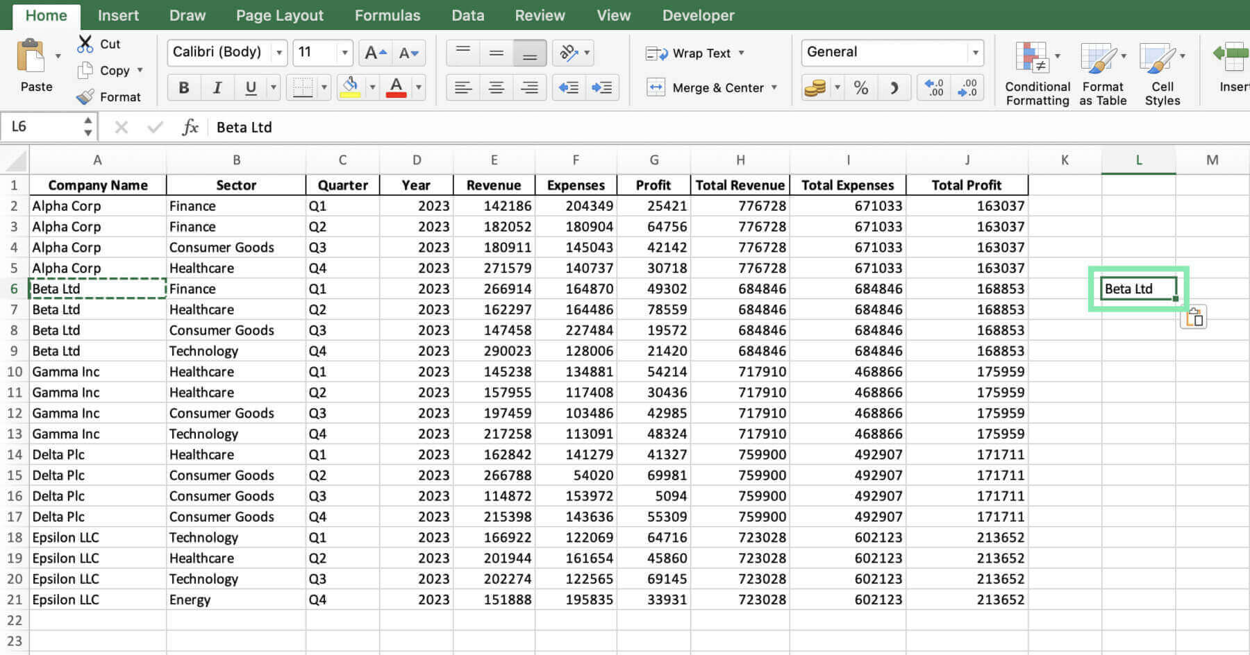Increase indent icon
Image resolution: width=1250 pixels, height=655 pixels.
(x=601, y=87)
